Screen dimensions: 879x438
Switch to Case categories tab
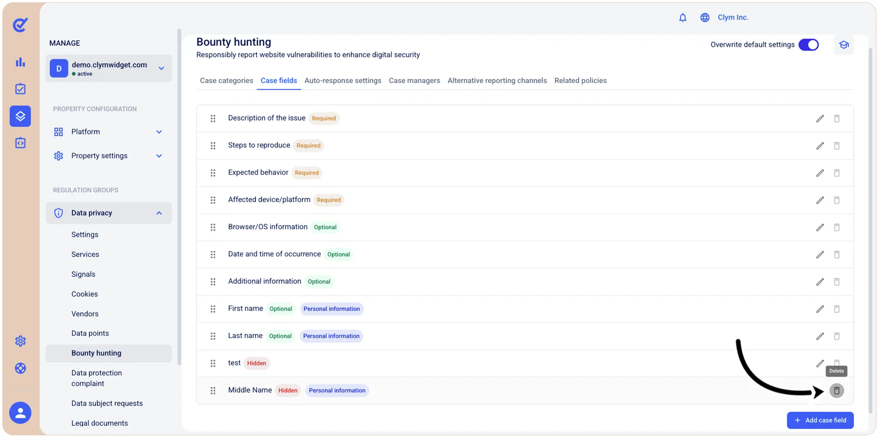pos(227,80)
